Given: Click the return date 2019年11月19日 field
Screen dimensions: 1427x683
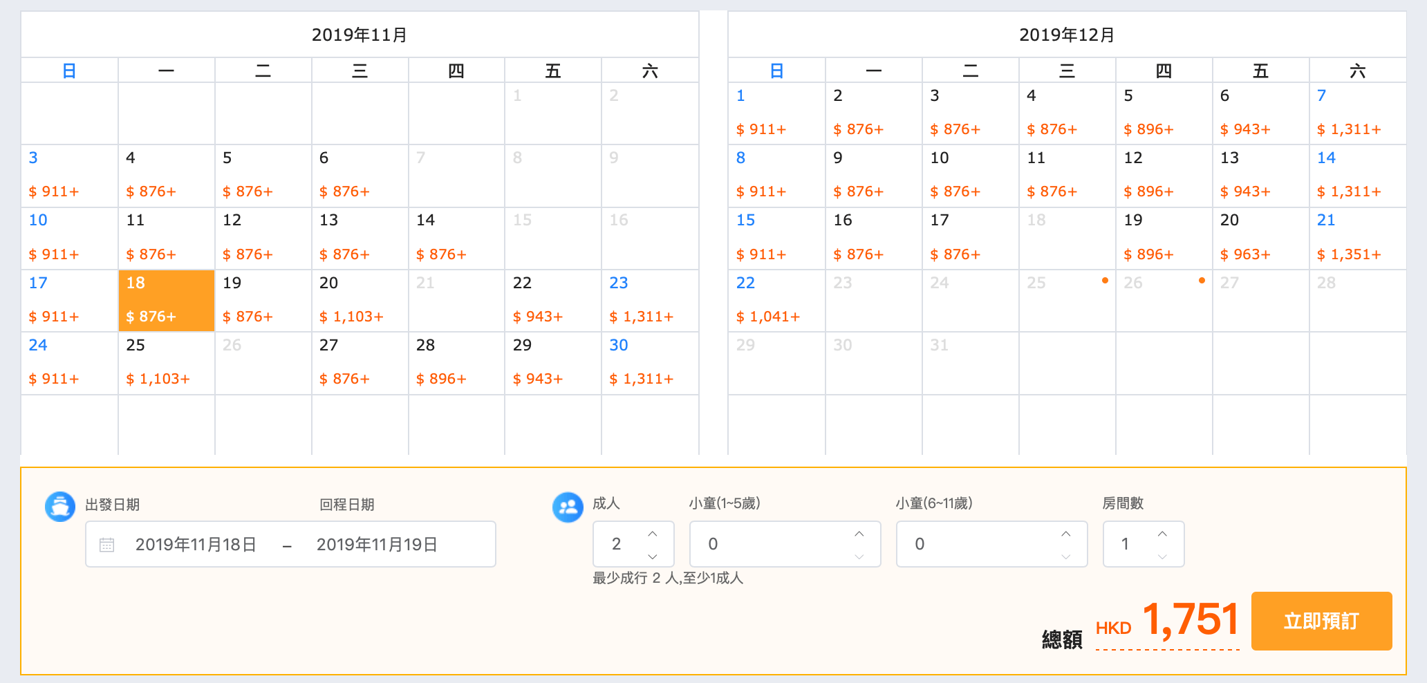Looking at the screenshot, I should click(377, 545).
